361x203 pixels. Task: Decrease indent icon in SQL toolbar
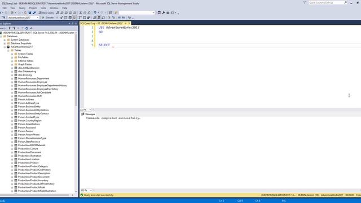[119, 17]
